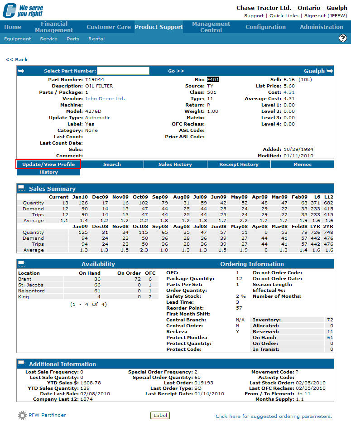
Task: Open Financial Management menu
Action: tap(54, 27)
